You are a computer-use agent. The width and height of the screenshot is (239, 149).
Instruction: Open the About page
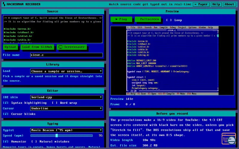[x=229, y=4]
